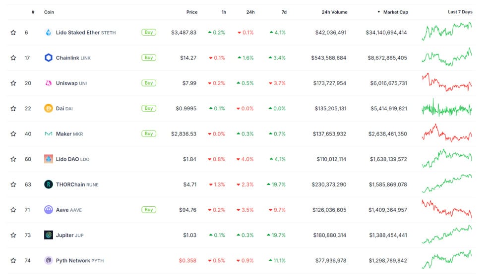Viewport: 488px width, 274px height.
Task: Click the Lido Staked Ether logo icon
Action: [48, 32]
